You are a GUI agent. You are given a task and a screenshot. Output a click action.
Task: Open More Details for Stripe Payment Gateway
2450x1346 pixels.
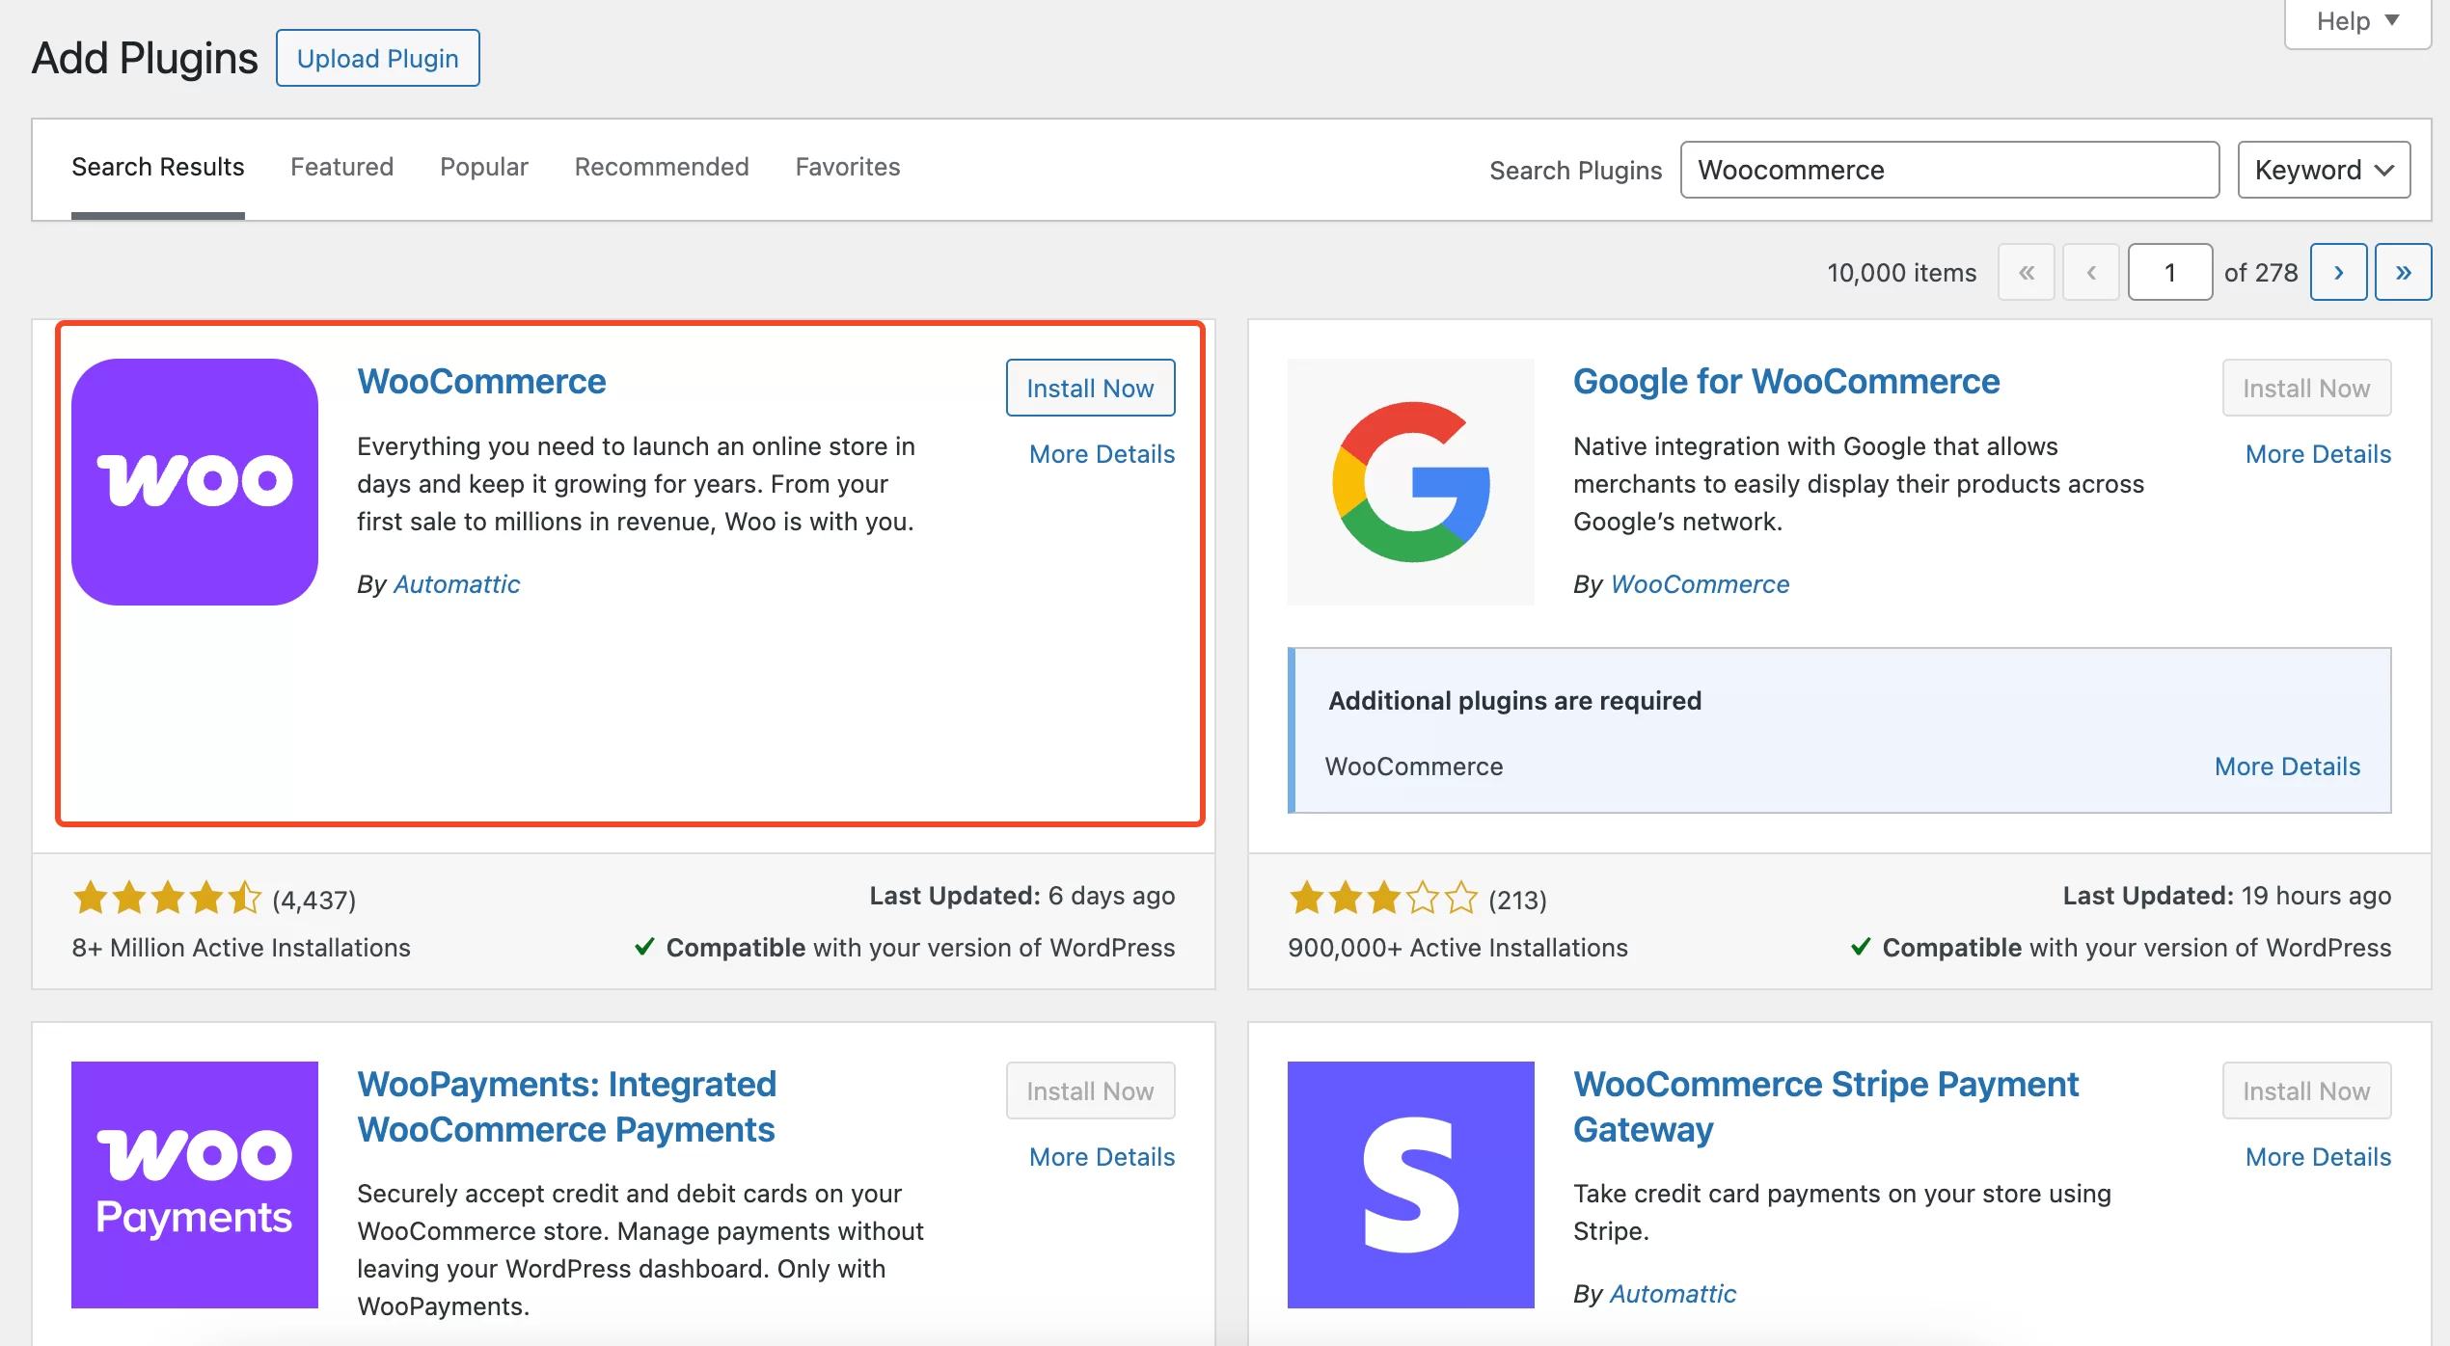(x=2319, y=1156)
